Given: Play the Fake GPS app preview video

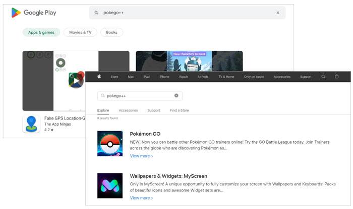Looking at the screenshot, I should pyautogui.click(x=76, y=81).
